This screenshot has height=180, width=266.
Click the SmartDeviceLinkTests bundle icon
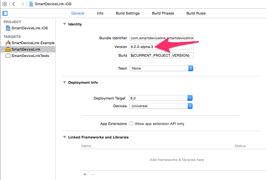[8, 56]
